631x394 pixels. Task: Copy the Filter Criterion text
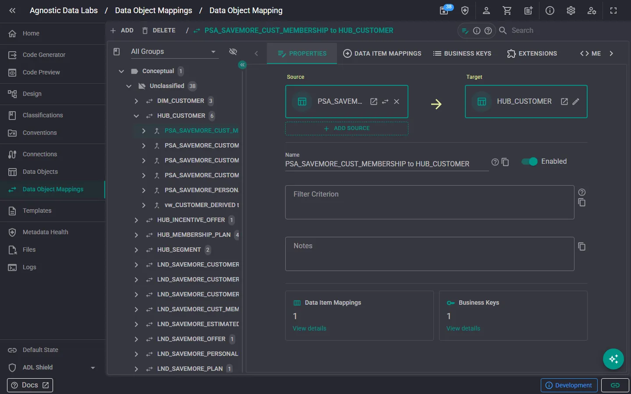click(x=582, y=202)
